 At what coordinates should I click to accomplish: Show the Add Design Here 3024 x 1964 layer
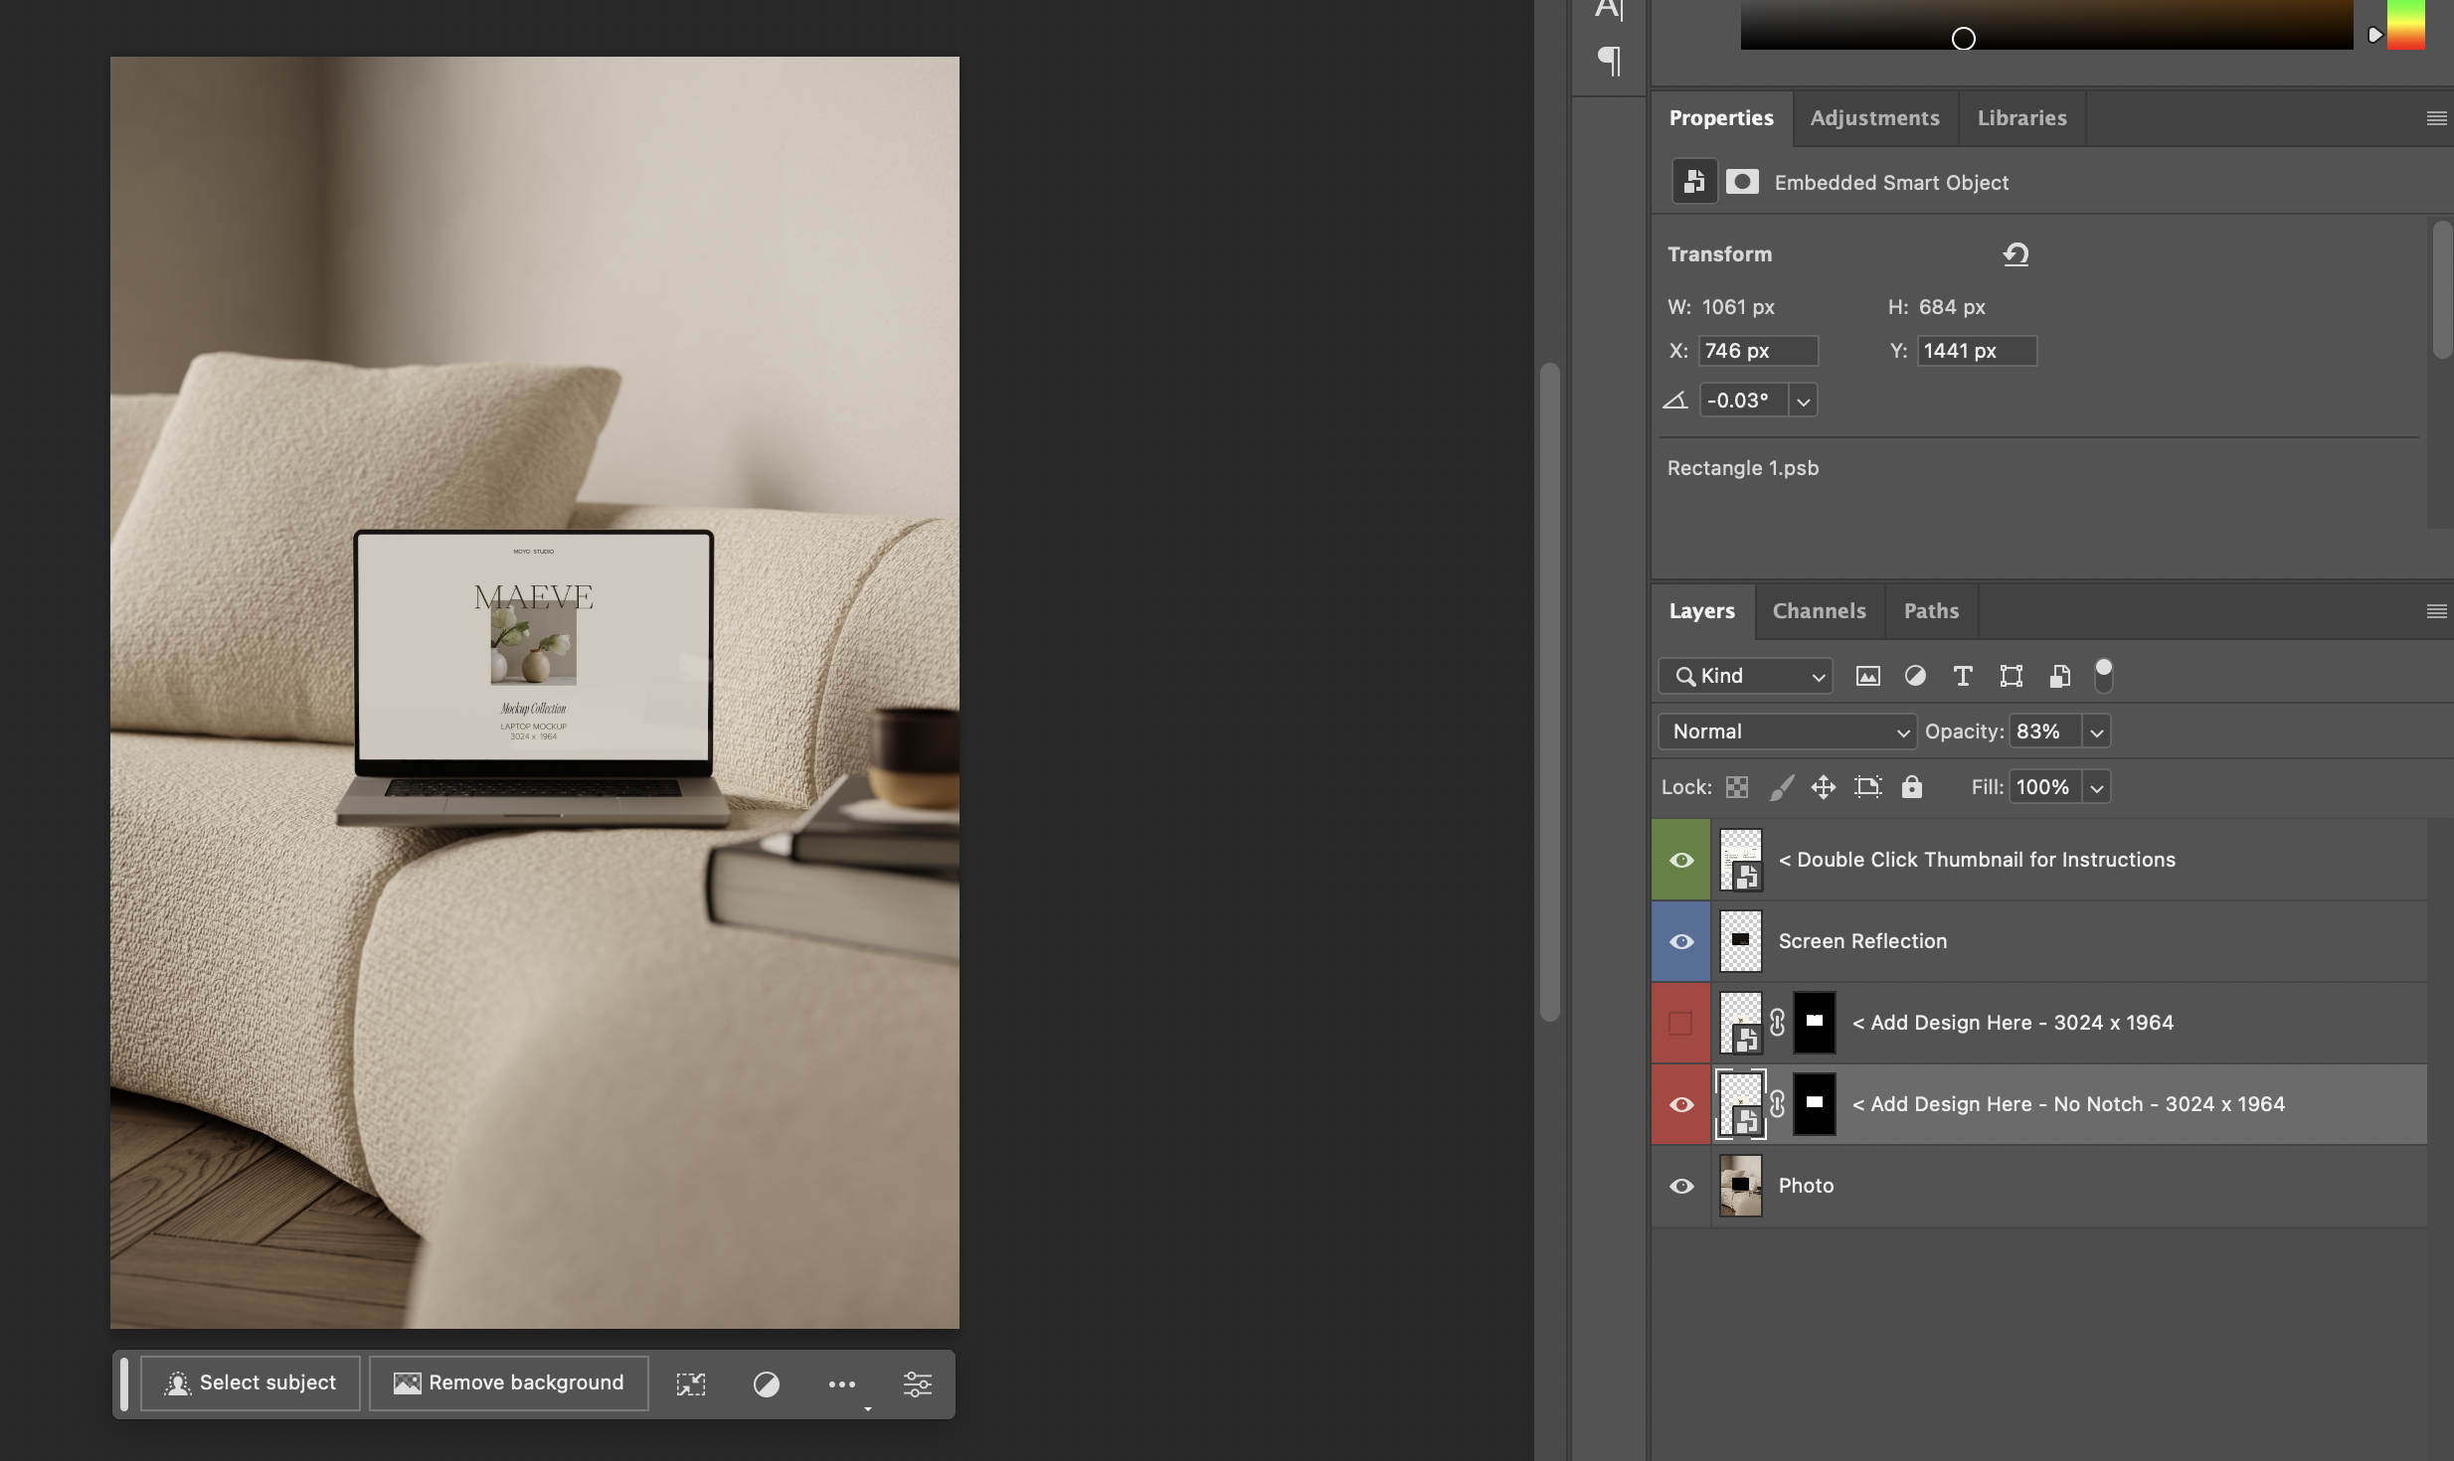pos(1681,1023)
